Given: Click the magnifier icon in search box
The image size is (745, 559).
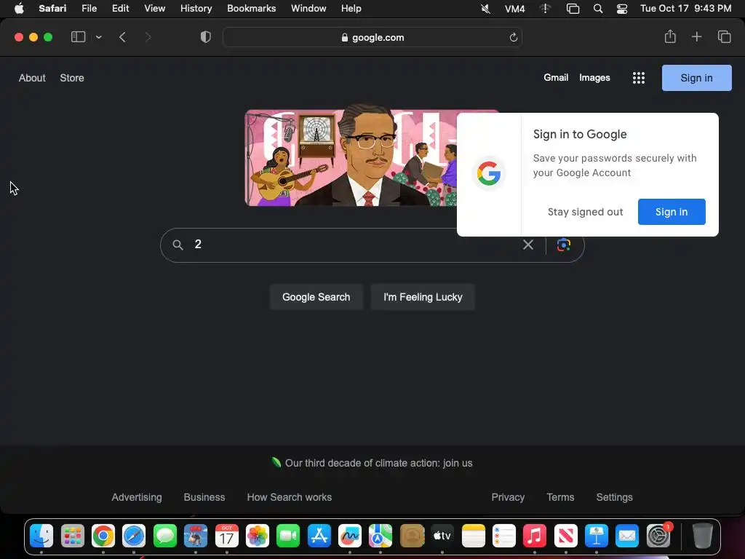Looking at the screenshot, I should pyautogui.click(x=178, y=245).
